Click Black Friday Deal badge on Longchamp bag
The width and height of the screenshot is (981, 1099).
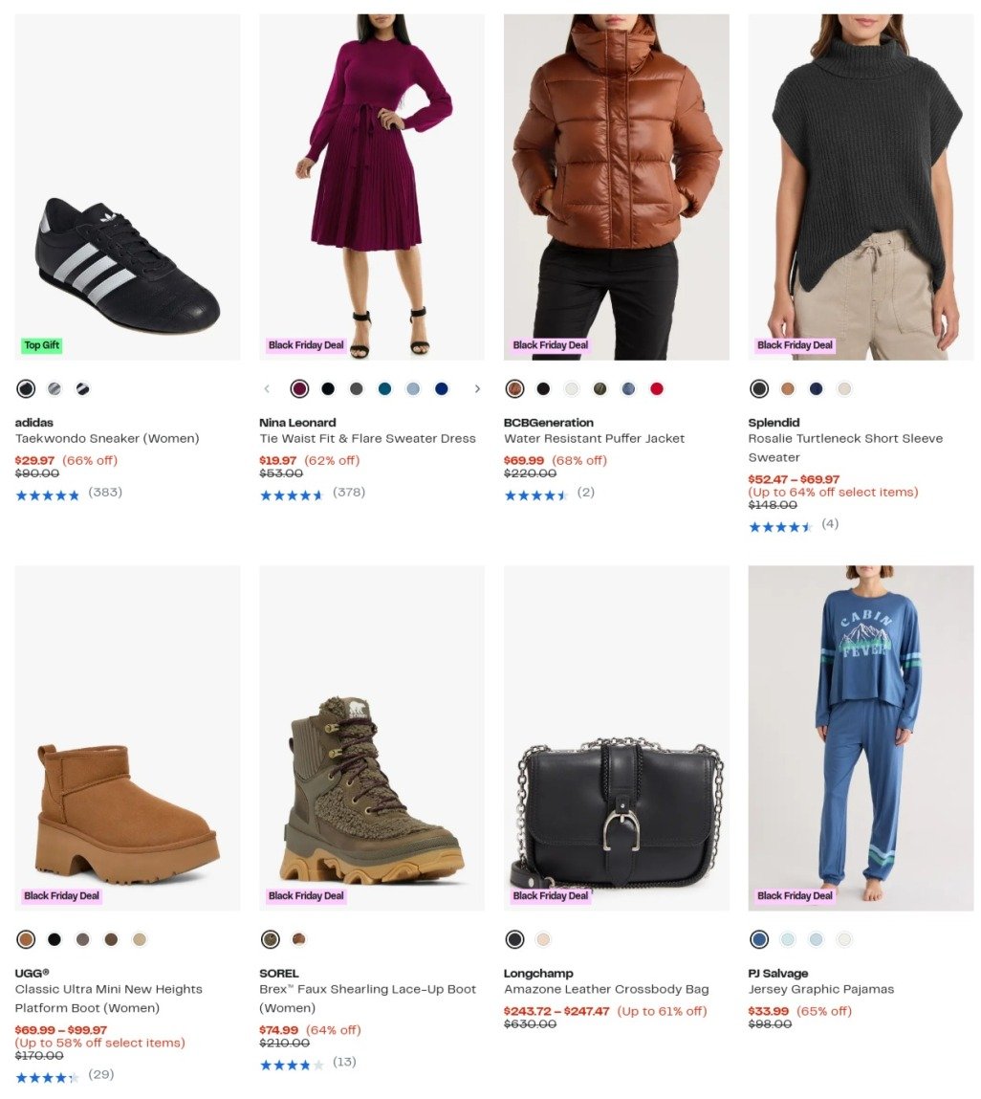click(550, 896)
